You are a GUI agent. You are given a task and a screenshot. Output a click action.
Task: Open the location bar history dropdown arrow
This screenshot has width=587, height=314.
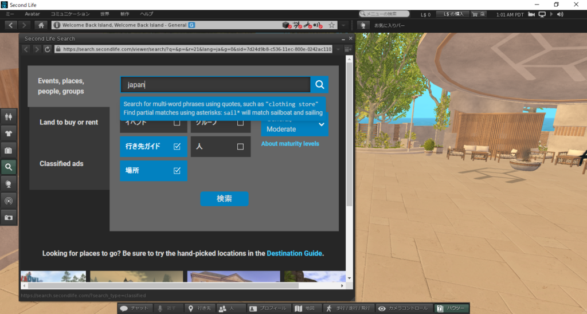click(343, 25)
